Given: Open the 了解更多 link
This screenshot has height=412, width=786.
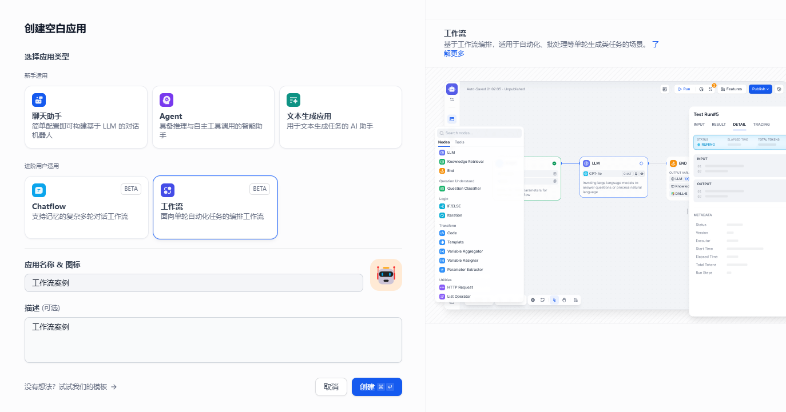Looking at the screenshot, I should click(x=454, y=54).
